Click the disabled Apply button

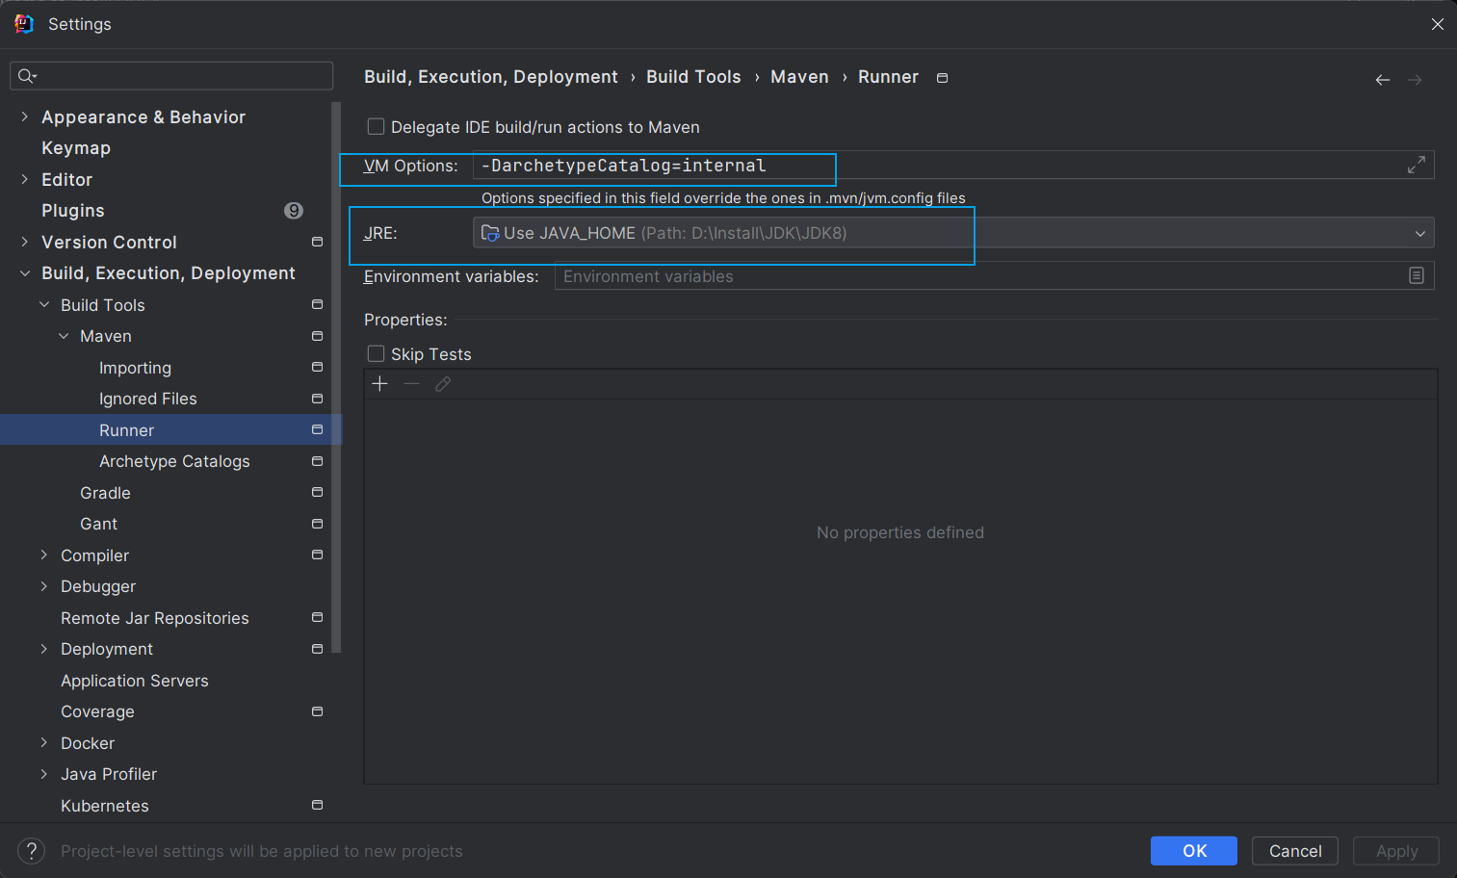[1396, 850]
